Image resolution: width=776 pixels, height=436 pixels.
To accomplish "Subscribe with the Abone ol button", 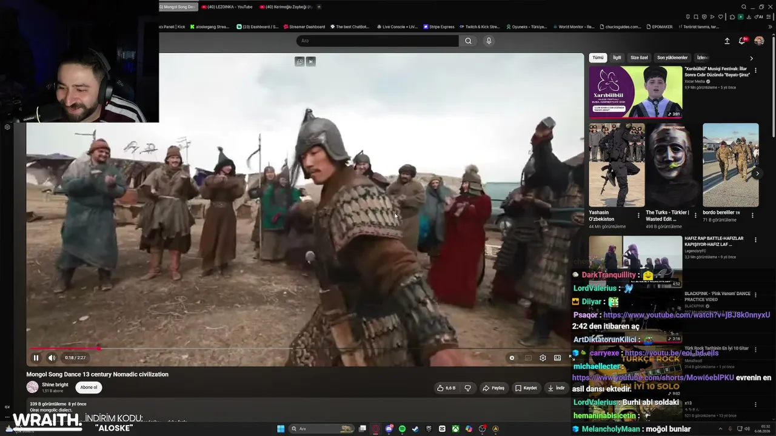I will click(x=89, y=388).
